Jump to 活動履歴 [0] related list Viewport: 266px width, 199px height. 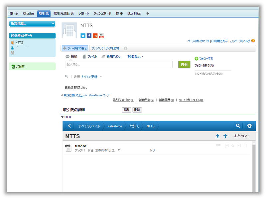[166, 100]
